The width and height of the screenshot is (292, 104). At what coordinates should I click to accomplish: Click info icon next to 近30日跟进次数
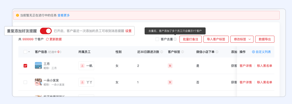(x=162, y=52)
